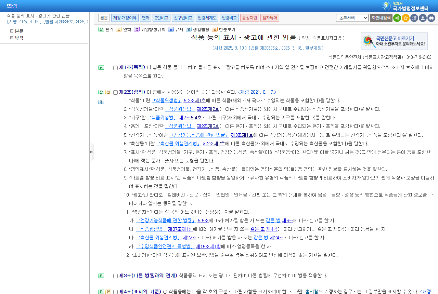Image resolution: width=438 pixels, height=294 pixels.
Task: Open the 조문선택 dropdown
Action: coord(352,18)
